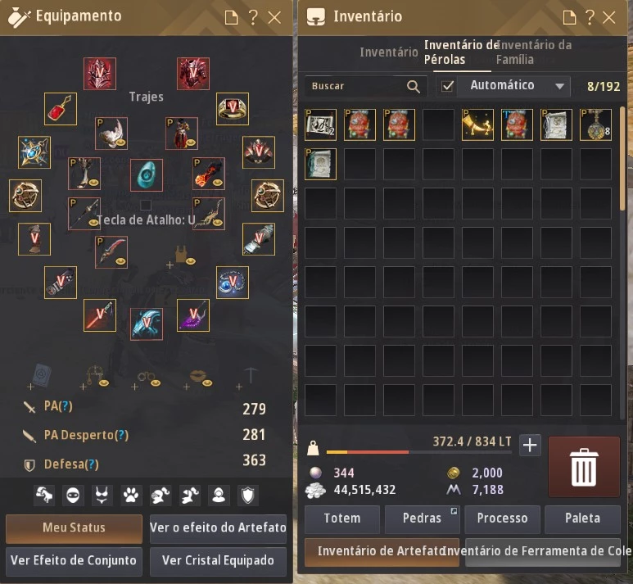Viewport: 633px width, 584px height.
Task: Expand the Automático dropdown arrow
Action: pyautogui.click(x=559, y=86)
